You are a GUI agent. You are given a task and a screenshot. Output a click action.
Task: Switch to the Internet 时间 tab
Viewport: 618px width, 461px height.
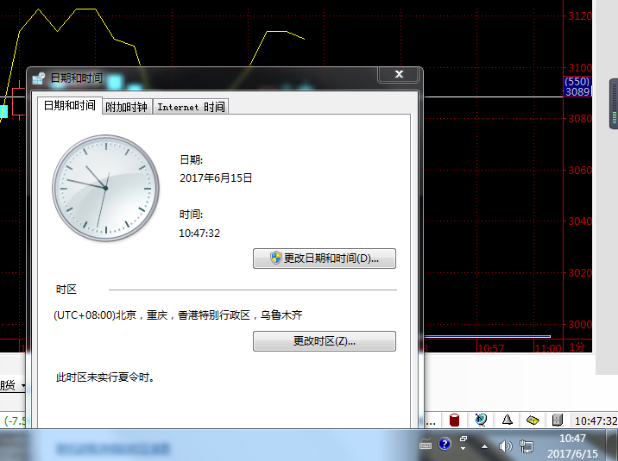pyautogui.click(x=191, y=107)
